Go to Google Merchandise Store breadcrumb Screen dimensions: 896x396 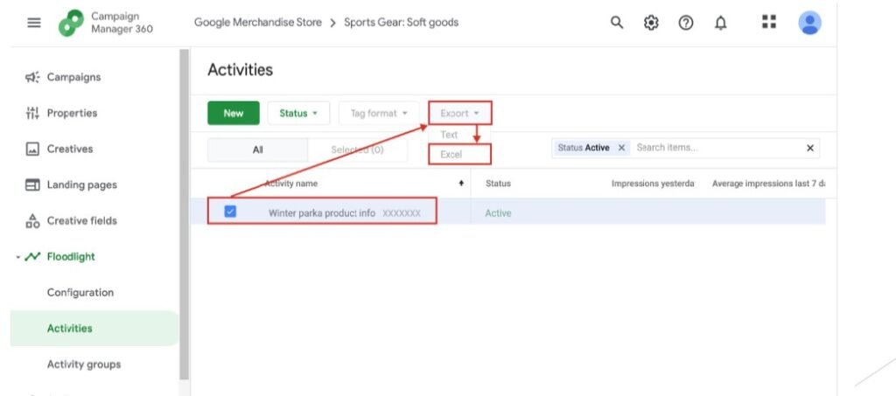[x=258, y=23]
